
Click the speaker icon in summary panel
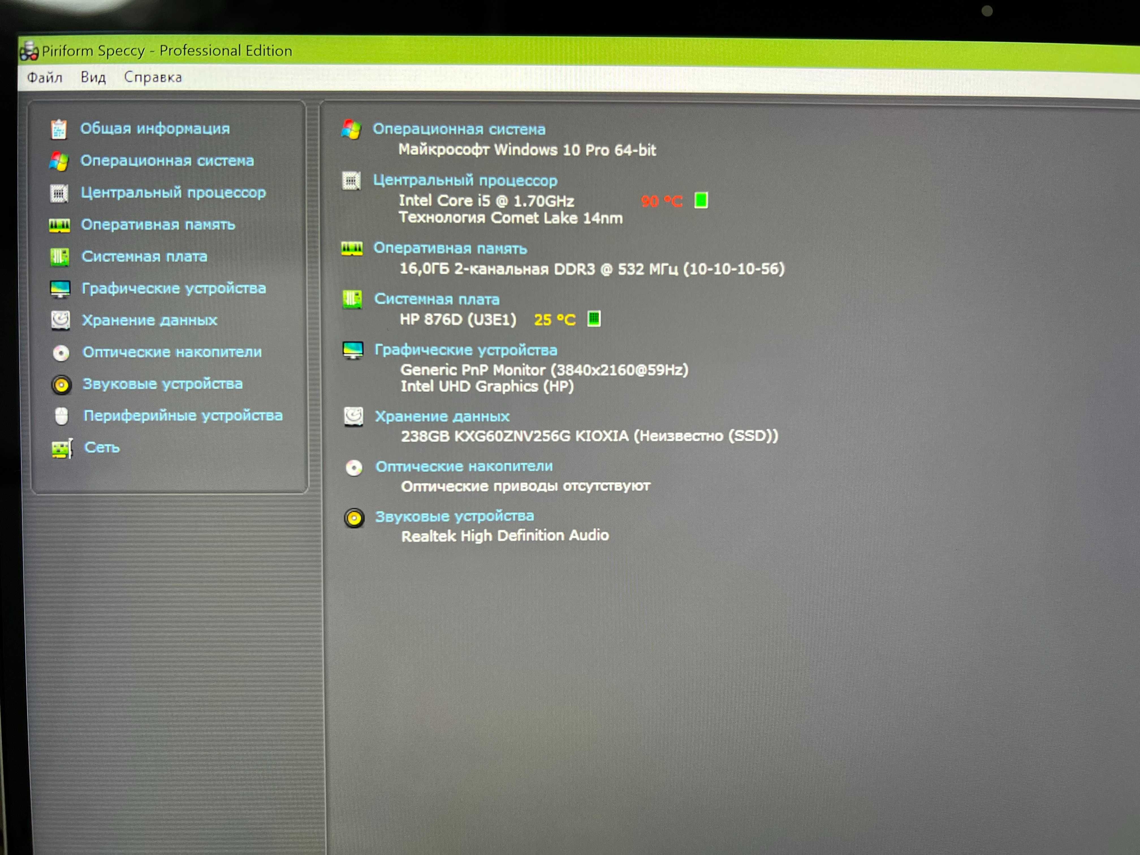354,518
